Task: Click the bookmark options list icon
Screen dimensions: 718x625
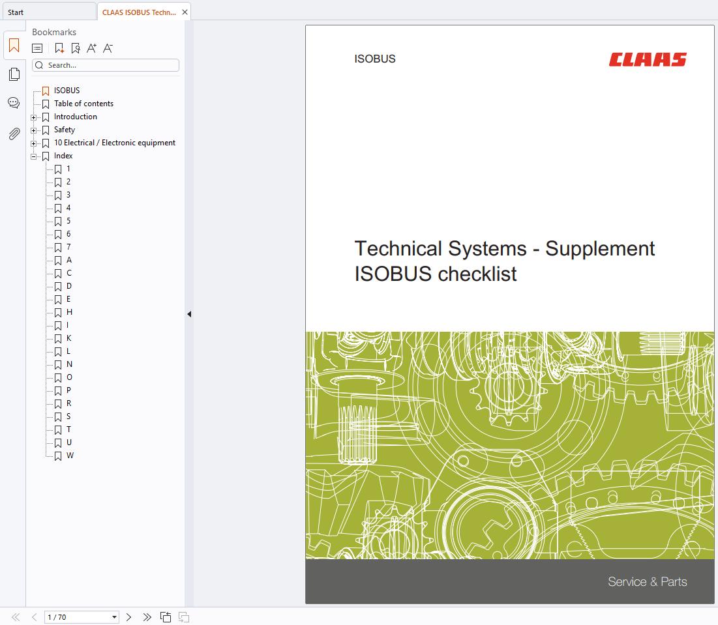Action: click(x=37, y=48)
